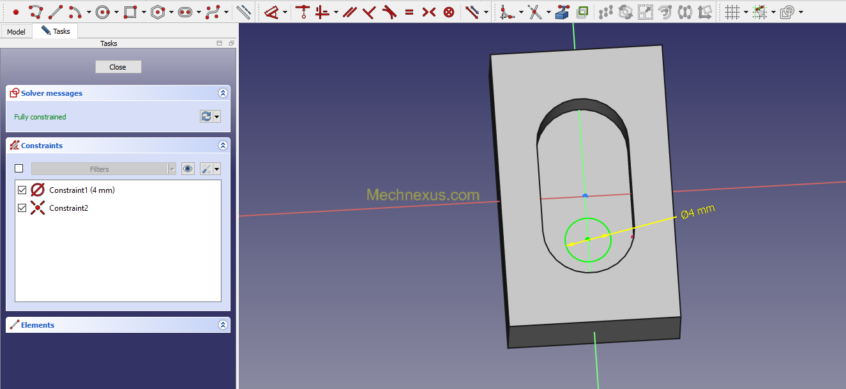The height and width of the screenshot is (389, 846).
Task: Select the Dimension constraint tool
Action: click(272, 11)
